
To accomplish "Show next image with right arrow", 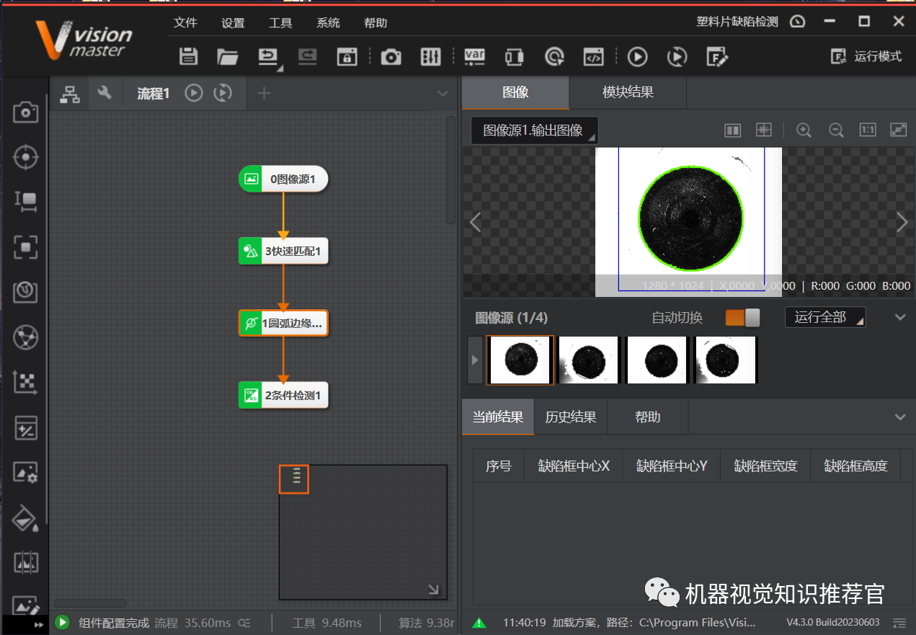I will coord(902,222).
